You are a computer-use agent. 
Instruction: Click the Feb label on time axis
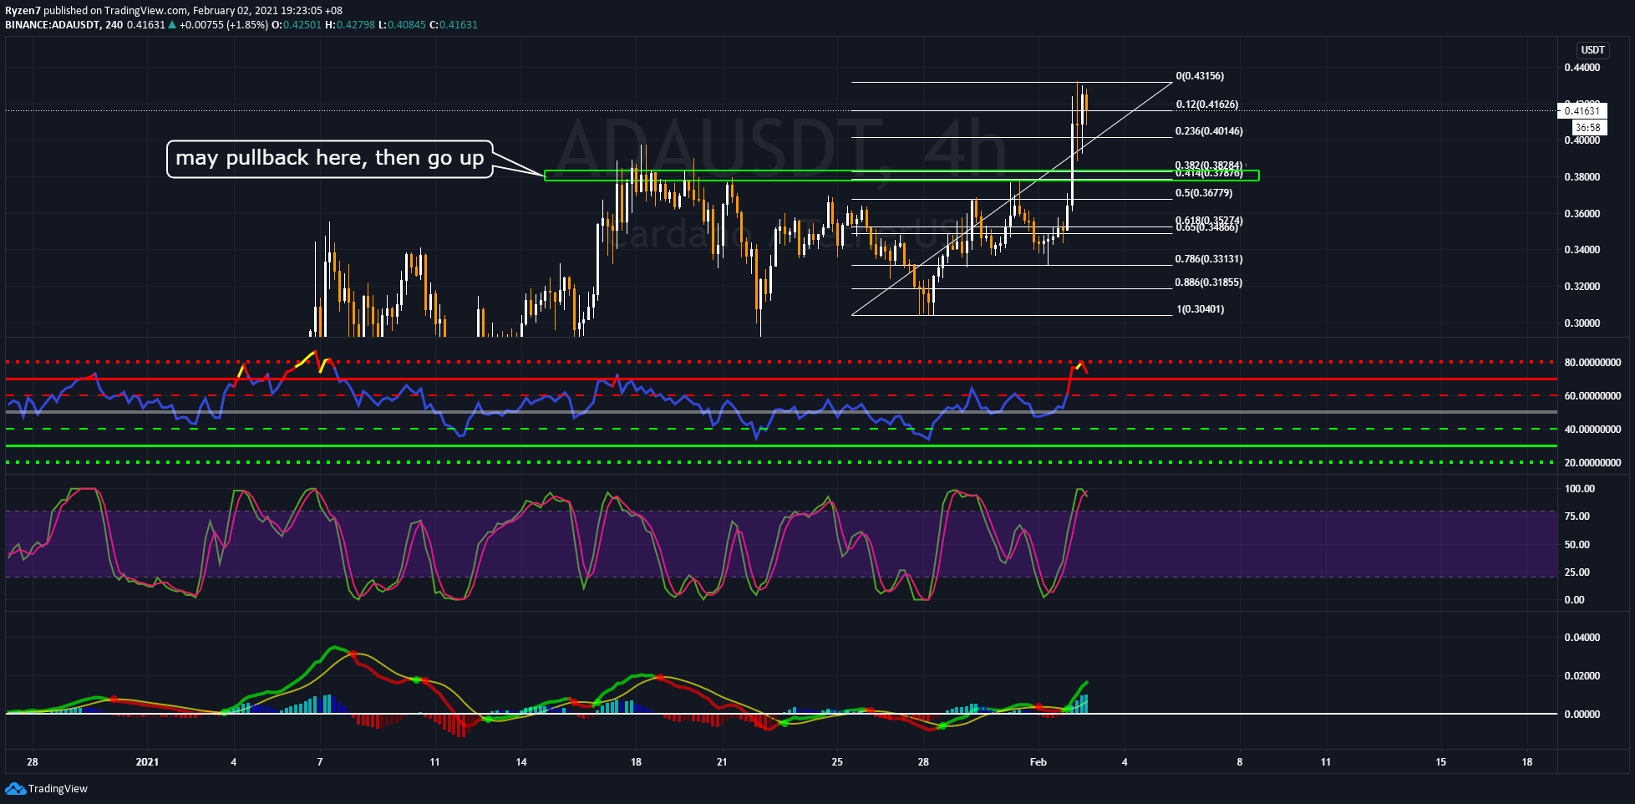(x=1038, y=762)
